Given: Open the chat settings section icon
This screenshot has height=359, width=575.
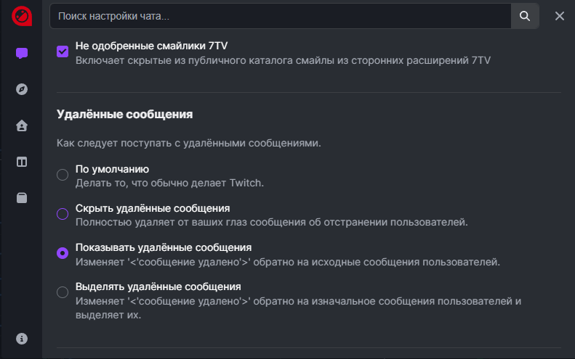Looking at the screenshot, I should 22,53.
